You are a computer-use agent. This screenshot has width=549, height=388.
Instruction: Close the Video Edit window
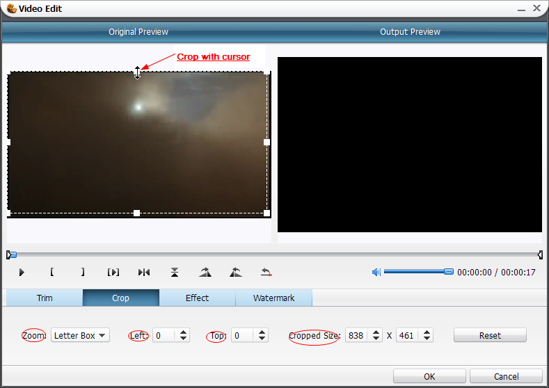536,8
